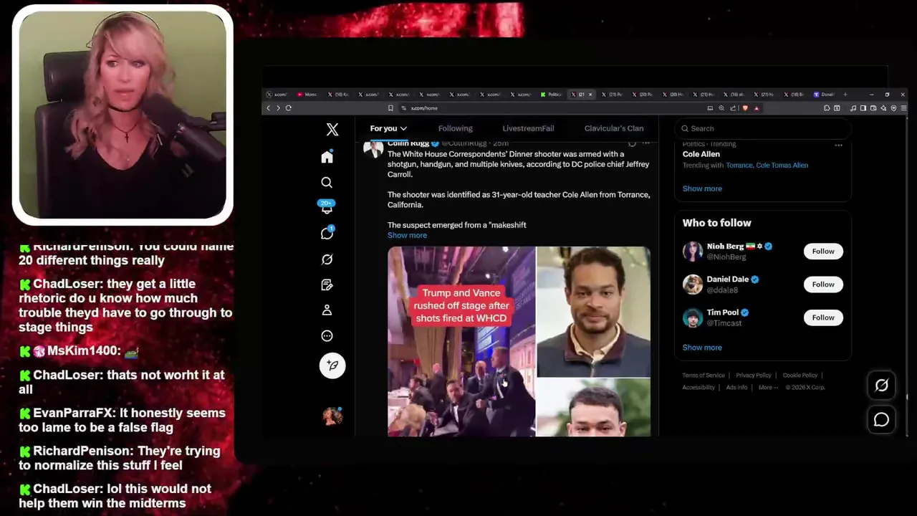Screen dimensions: 917x516
Task: Click the bookmark icon beside the address bar
Action: [x=390, y=108]
